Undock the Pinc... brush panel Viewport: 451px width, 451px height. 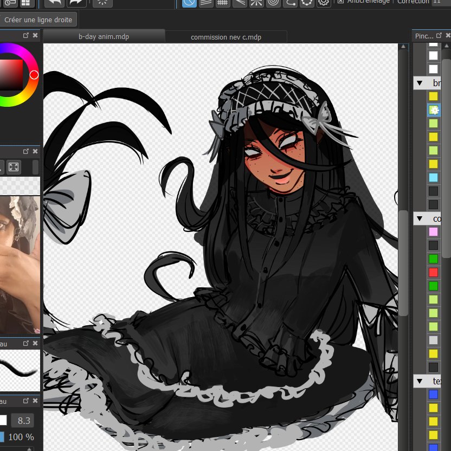pyautogui.click(x=439, y=35)
